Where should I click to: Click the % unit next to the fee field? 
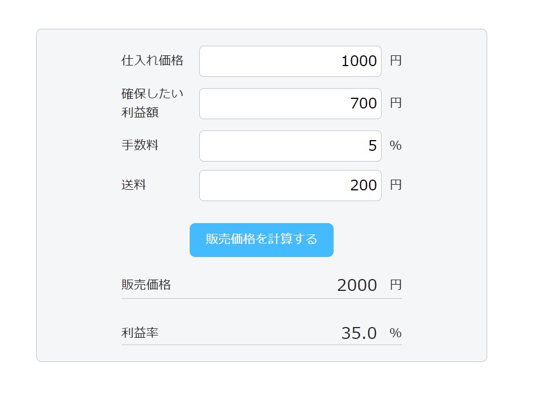(x=396, y=145)
